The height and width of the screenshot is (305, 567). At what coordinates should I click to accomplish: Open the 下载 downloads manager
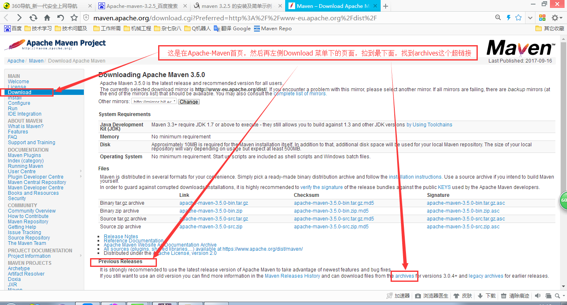pyautogui.click(x=486, y=296)
